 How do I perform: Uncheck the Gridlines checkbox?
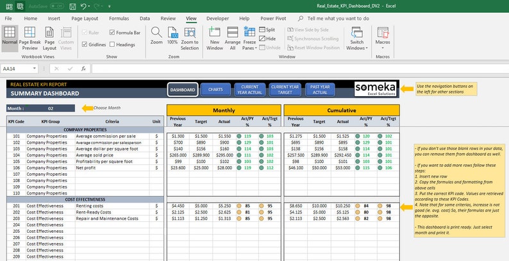[x=85, y=44]
